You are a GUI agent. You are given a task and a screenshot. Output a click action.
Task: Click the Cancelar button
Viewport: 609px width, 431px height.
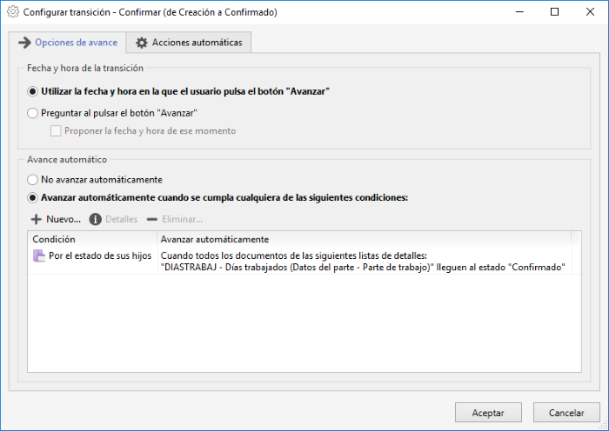(x=566, y=413)
